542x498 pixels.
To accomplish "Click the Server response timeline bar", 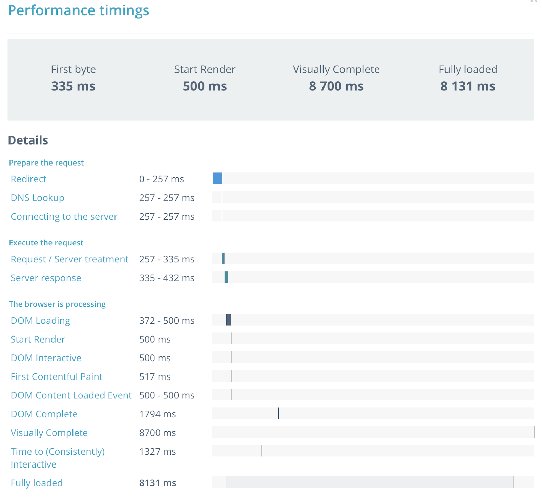I will pos(226,277).
